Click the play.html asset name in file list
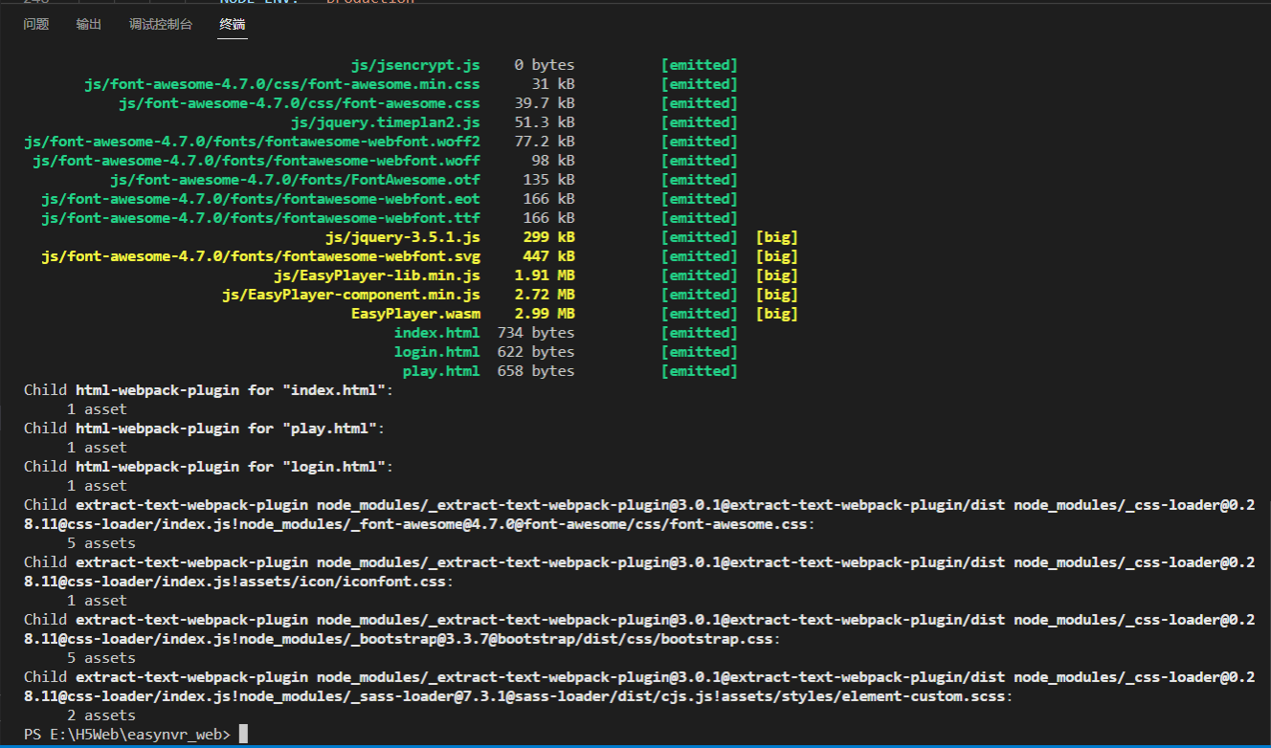 pyautogui.click(x=441, y=371)
